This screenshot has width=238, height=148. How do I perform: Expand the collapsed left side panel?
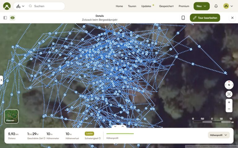[1, 80]
